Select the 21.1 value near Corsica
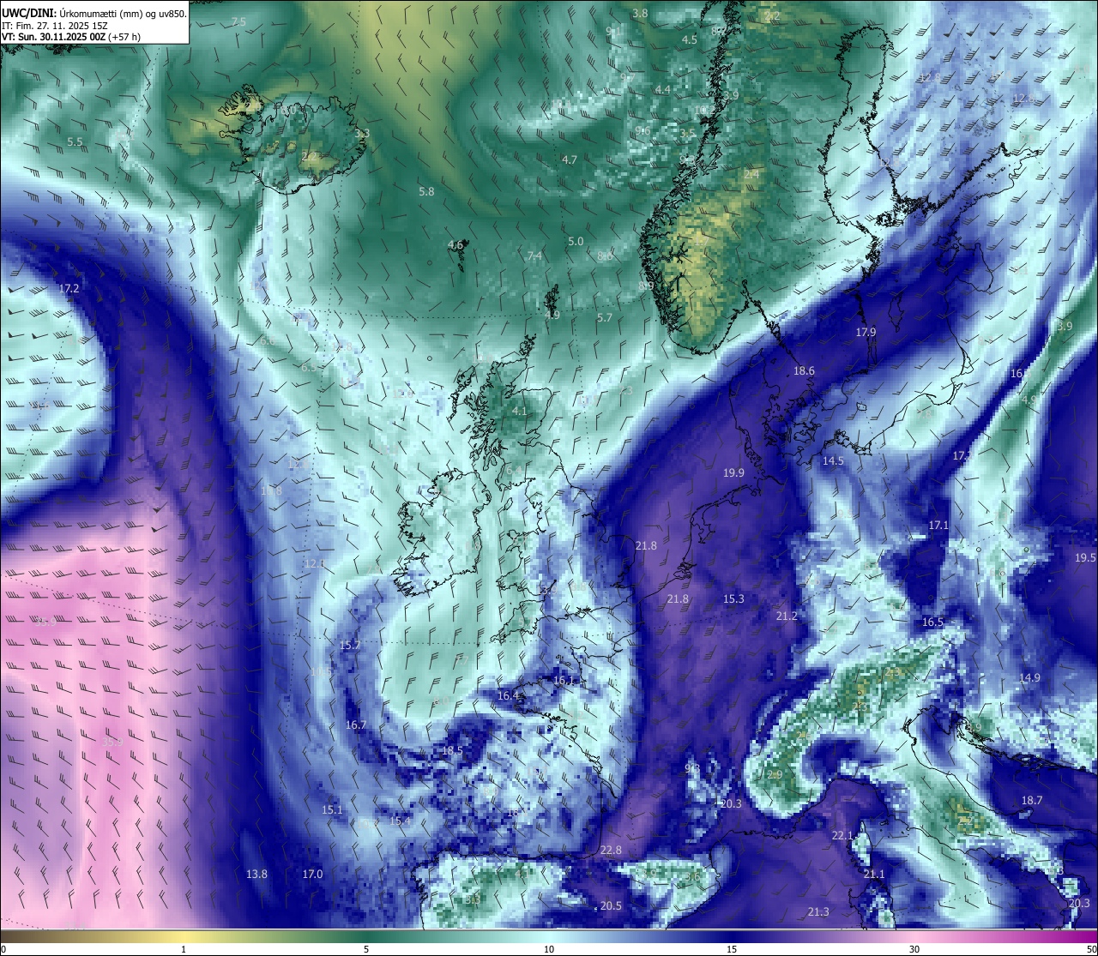Screen dimensions: 1098x956 [874, 875]
